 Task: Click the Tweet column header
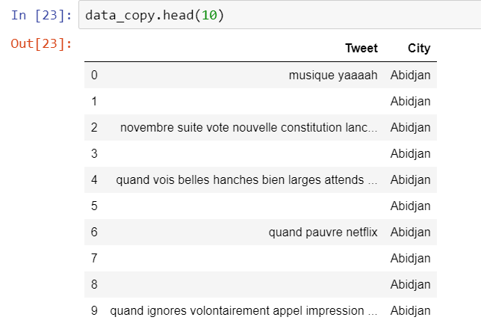pos(361,49)
